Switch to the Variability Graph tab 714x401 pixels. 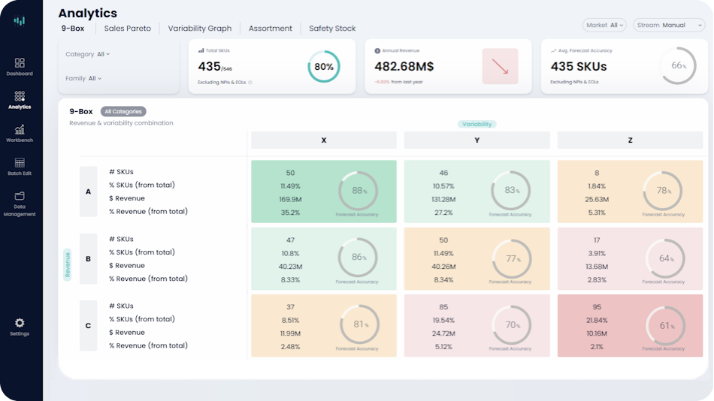pyautogui.click(x=199, y=29)
